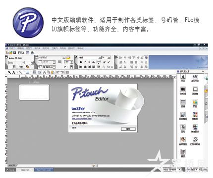Click the OK button in the About dialog

[128, 129]
